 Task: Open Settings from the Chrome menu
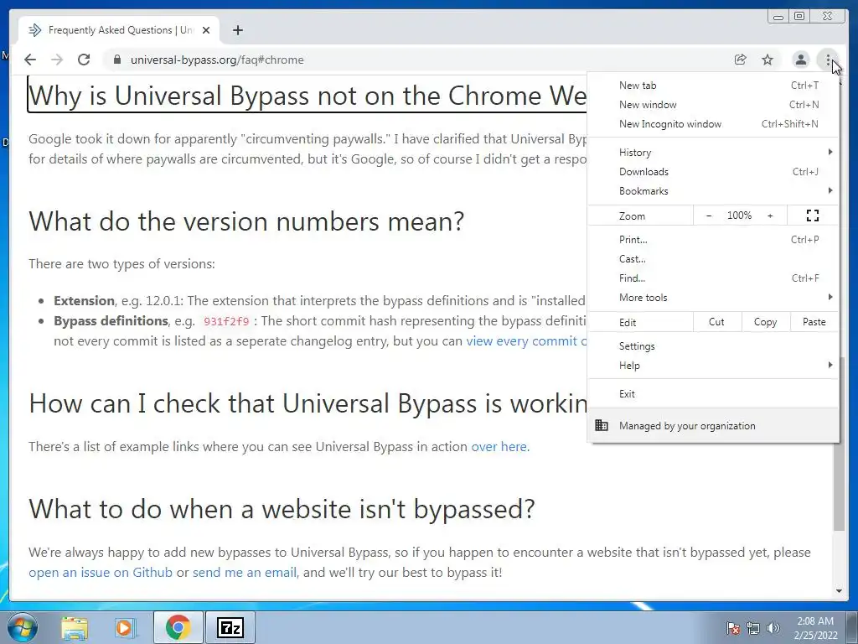coord(714,346)
